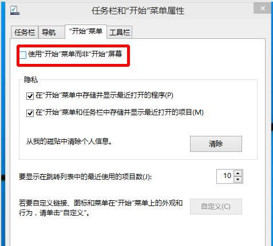This screenshot has height=246, width=273.
Task: Click label 要显示在跳转列表中的最近使用的项目数(J)
Action: [85, 177]
